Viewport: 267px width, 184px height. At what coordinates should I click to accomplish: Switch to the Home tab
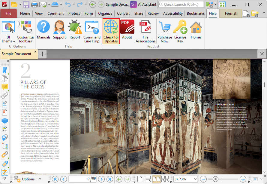(x=25, y=14)
